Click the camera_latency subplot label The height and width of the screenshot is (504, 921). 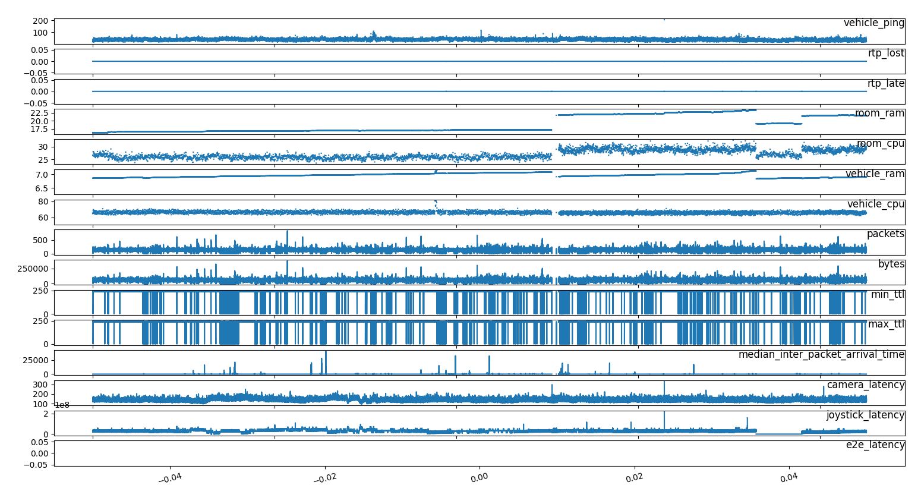tap(866, 385)
